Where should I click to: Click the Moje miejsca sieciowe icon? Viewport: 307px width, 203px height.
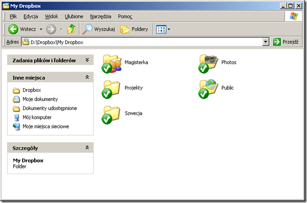pyautogui.click(x=16, y=126)
